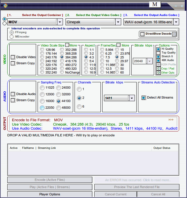Screen dimensions: 187x198
Task: Enable the Top Quality option
Action: tap(158, 53)
